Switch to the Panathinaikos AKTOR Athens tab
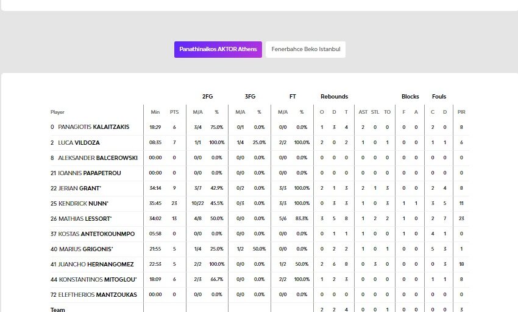 218,49
